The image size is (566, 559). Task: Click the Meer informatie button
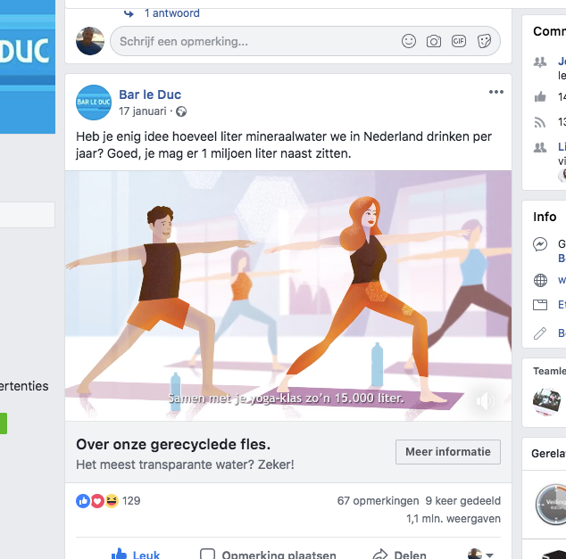tap(447, 452)
